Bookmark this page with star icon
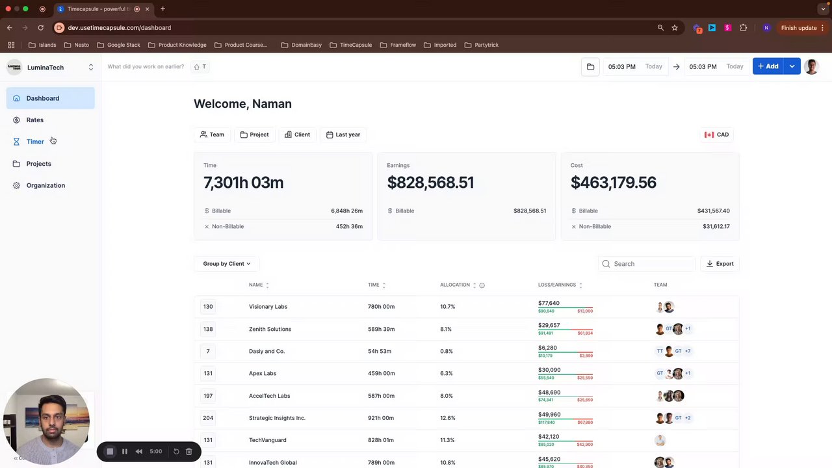Image resolution: width=832 pixels, height=468 pixels. (x=675, y=28)
